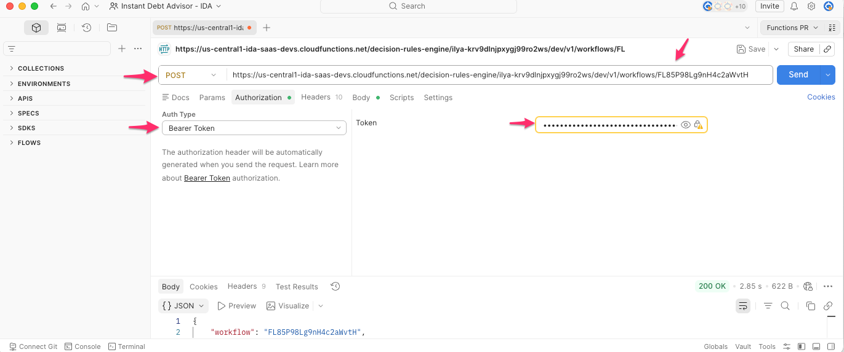Copy response link icon

(828, 305)
